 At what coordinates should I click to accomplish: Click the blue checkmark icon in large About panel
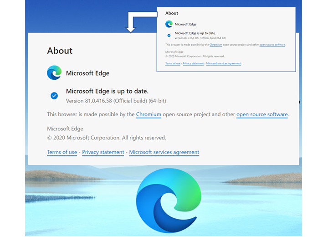(54, 96)
